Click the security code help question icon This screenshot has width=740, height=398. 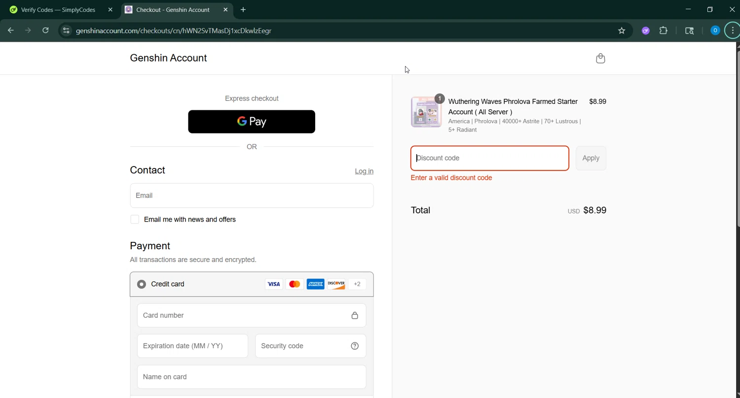click(x=355, y=346)
